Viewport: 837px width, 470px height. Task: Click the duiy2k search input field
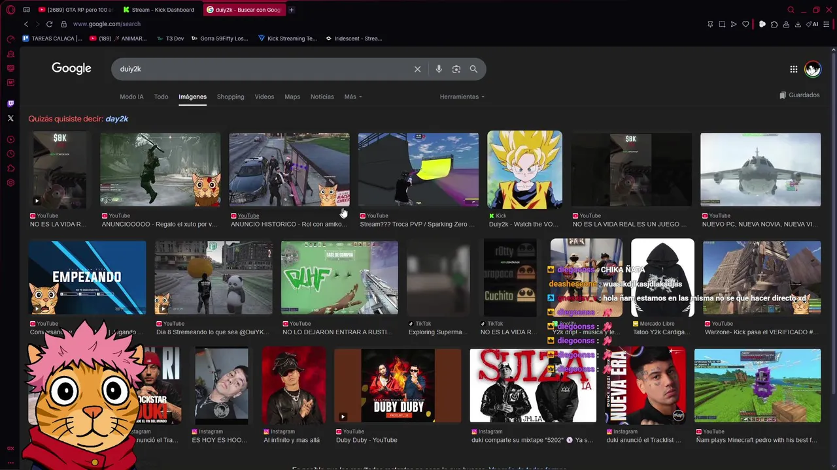coord(262,69)
